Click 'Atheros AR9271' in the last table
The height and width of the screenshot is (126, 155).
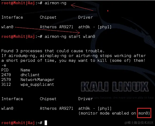57,108
